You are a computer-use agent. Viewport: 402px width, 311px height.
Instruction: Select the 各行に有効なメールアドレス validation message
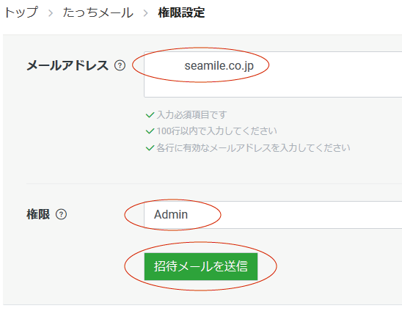point(253,148)
